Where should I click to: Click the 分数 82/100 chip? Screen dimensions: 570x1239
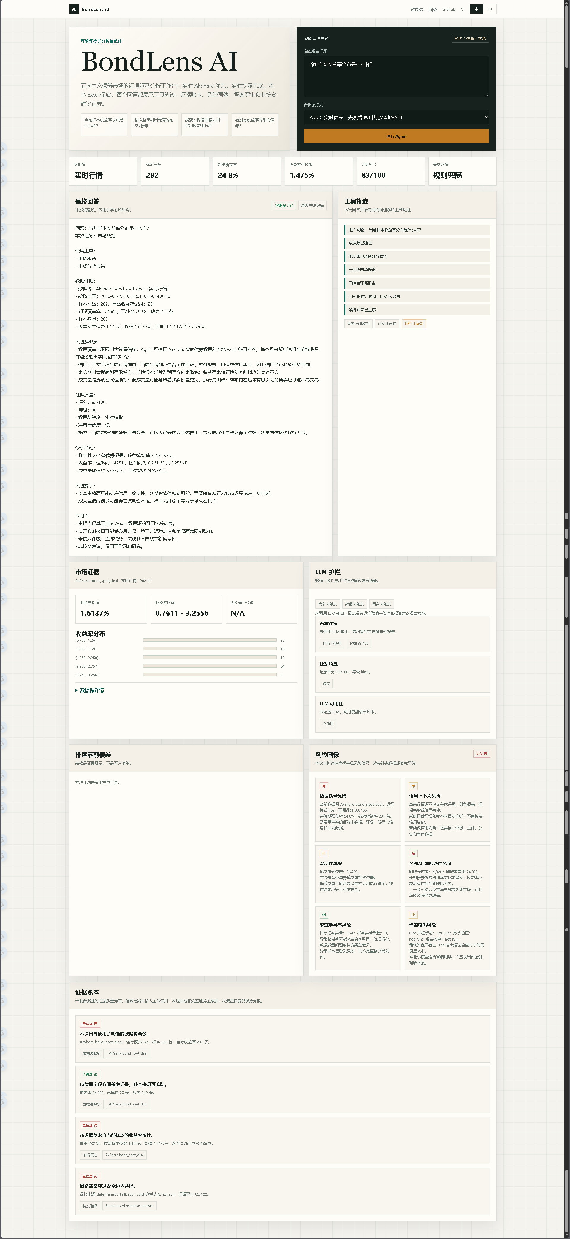(x=359, y=644)
